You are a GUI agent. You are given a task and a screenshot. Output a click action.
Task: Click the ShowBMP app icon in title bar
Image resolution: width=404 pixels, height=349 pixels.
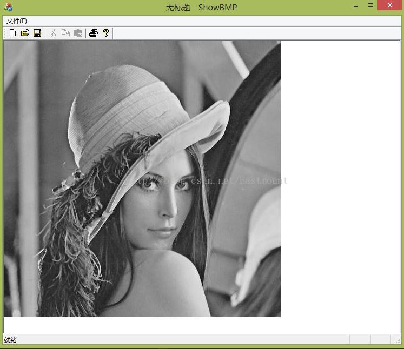tap(8, 7)
